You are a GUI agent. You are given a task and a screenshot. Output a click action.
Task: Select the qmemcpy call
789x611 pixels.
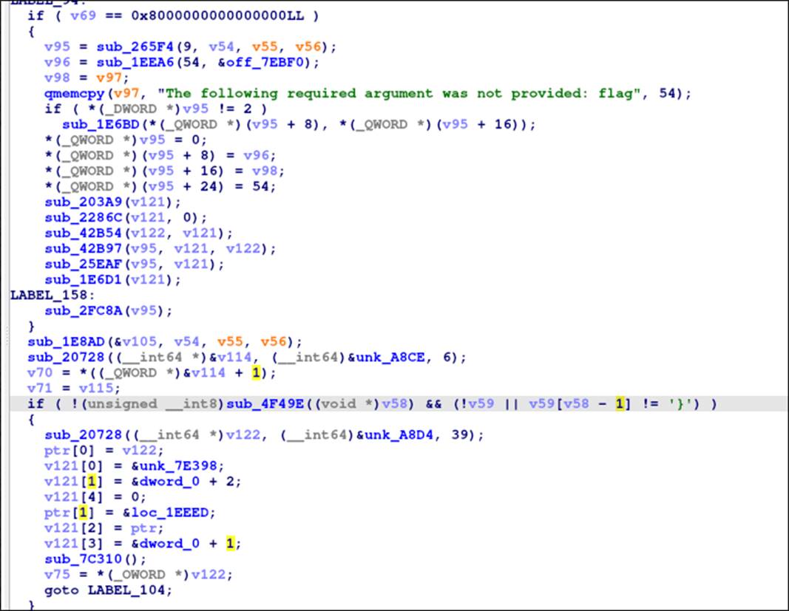(x=71, y=94)
